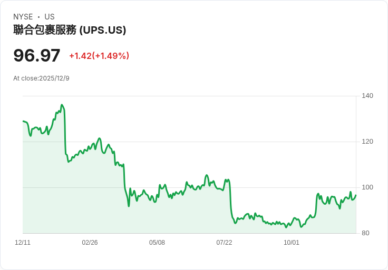Click the 100 y-axis label
The width and height of the screenshot is (388, 270).
(x=367, y=187)
